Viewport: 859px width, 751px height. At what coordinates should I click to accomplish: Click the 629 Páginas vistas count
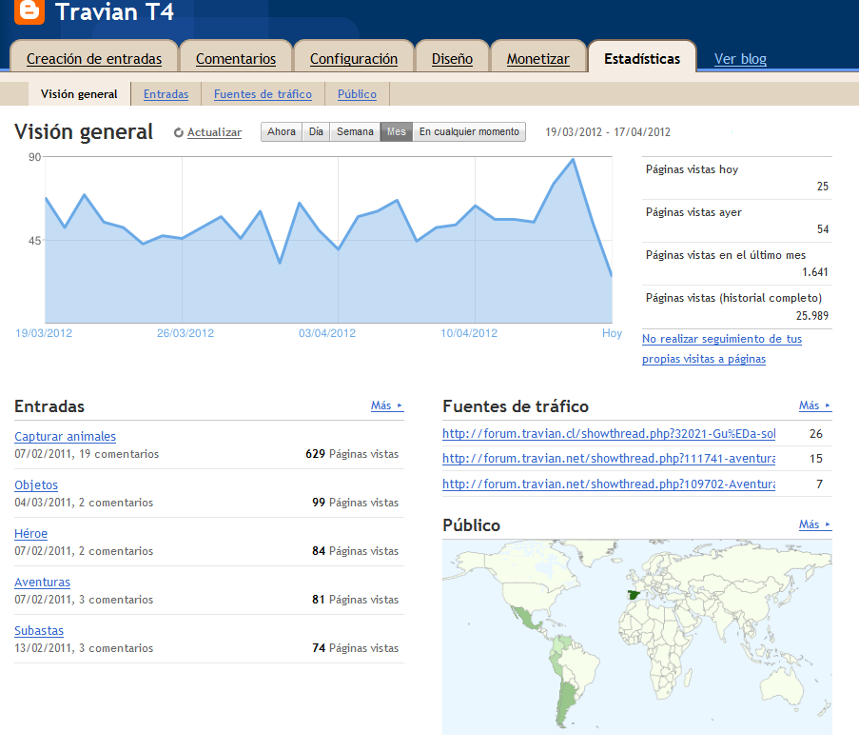(352, 454)
